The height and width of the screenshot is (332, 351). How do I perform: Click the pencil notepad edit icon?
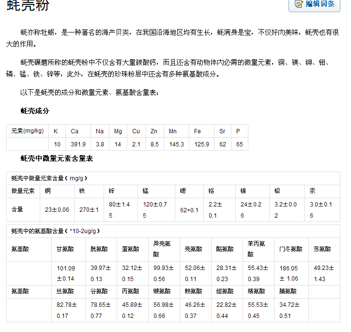299,4
